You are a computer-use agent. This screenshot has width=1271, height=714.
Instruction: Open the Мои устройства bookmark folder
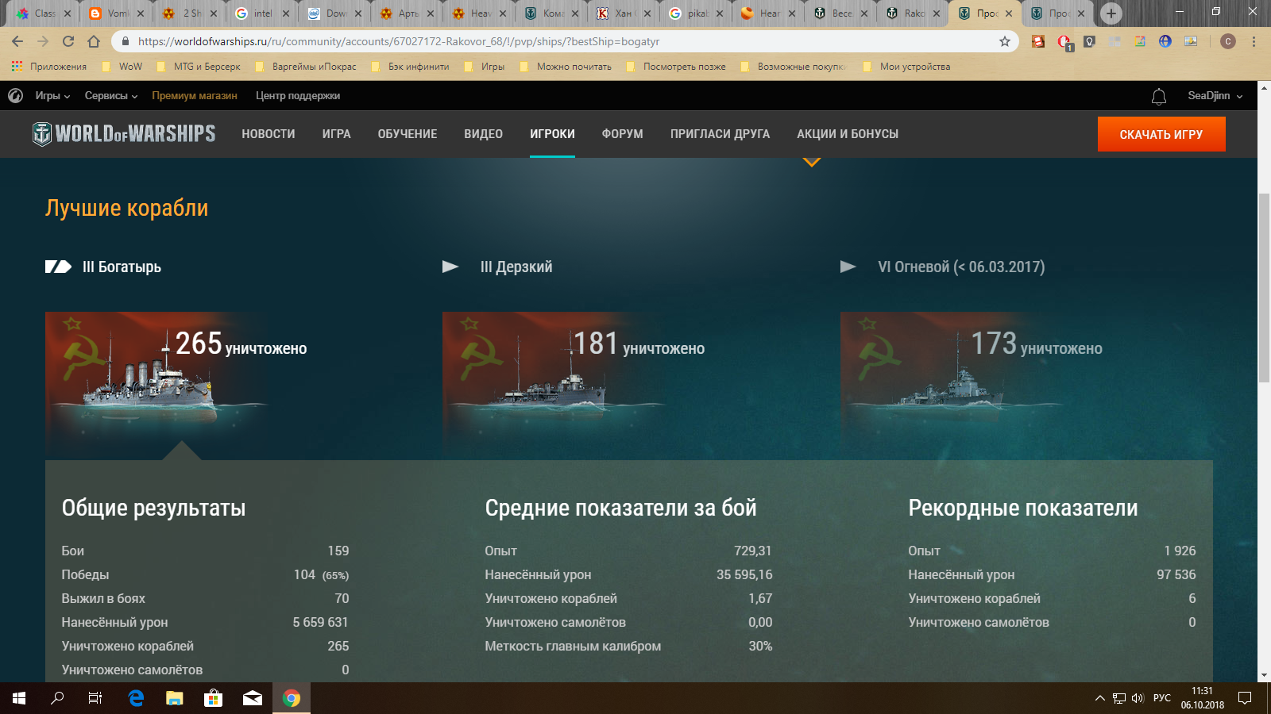(x=906, y=67)
